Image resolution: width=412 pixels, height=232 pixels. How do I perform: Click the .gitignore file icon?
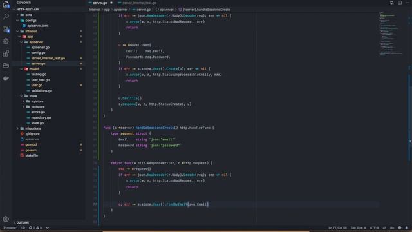(x=22, y=133)
